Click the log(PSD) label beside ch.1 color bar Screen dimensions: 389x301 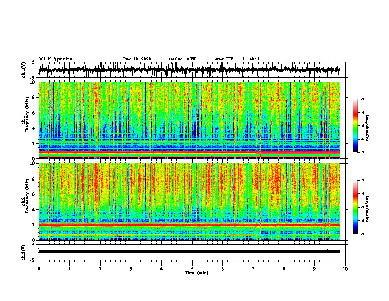[368, 128]
